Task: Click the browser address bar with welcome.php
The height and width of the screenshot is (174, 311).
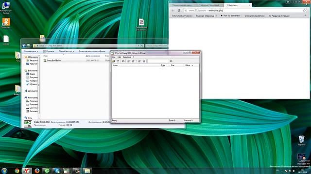Action: pos(245,11)
